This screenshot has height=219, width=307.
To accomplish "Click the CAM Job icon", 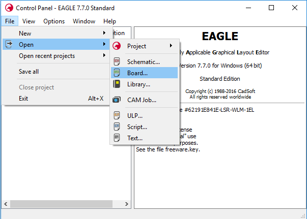I will tap(117, 100).
